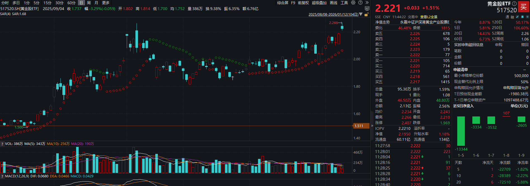This screenshot has height=186, width=530.
Task: Click 画线 drawing tools button
Action: pos(334,3)
